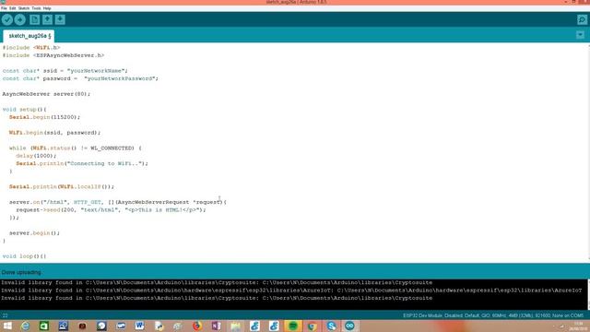
Task: Open the Sketch menu
Action: click(24, 8)
